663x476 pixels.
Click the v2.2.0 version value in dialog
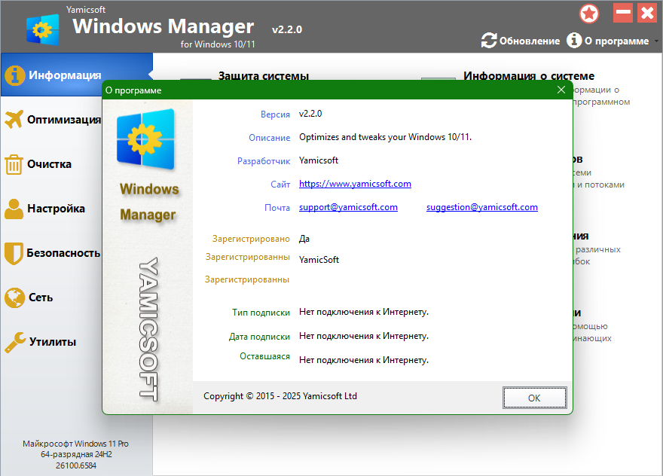point(310,114)
